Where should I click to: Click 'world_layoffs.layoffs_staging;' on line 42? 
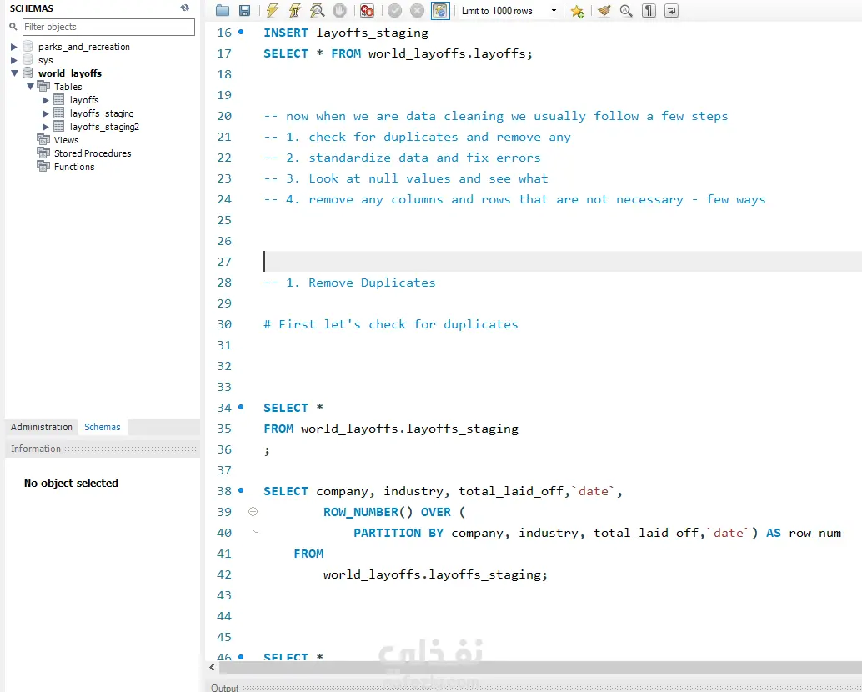435,574
